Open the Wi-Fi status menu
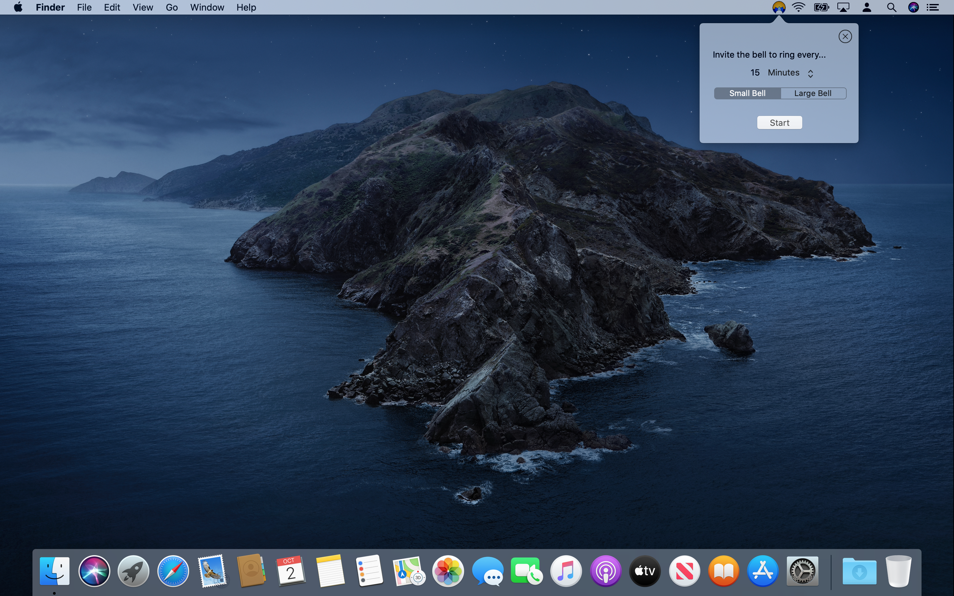This screenshot has height=596, width=954. pyautogui.click(x=799, y=7)
